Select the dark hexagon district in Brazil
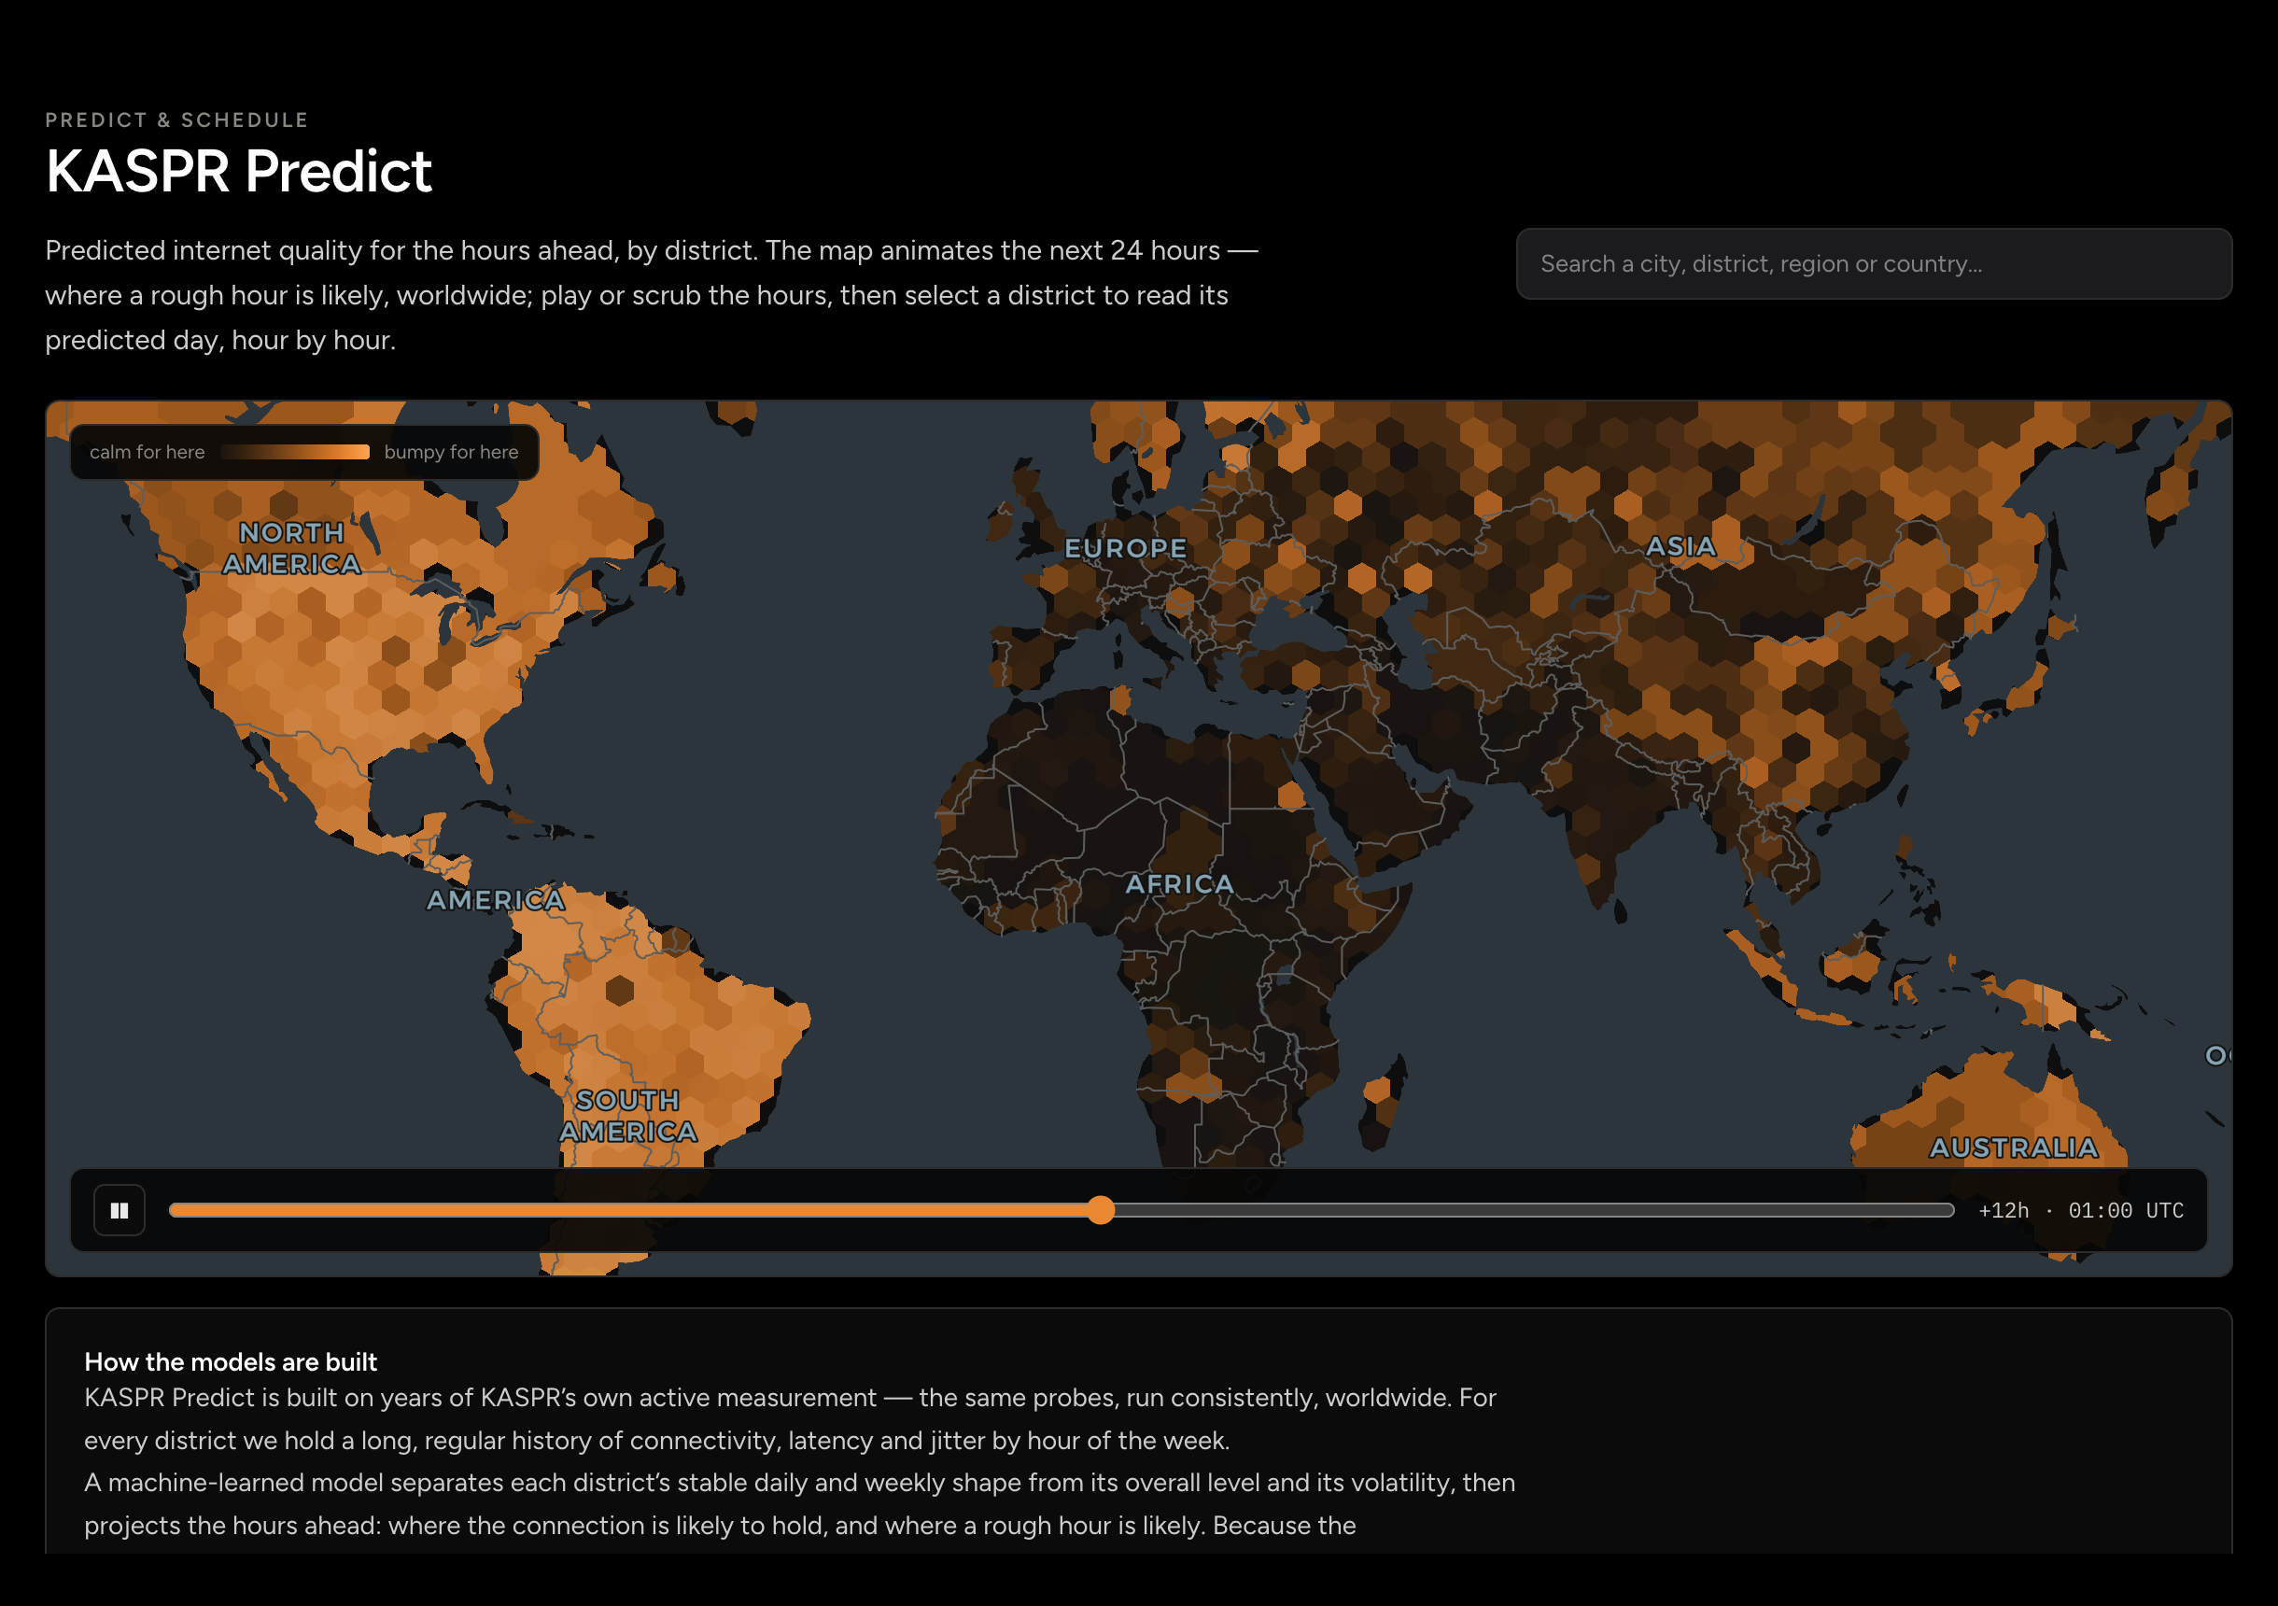Viewport: 2278px width, 1606px height. (x=620, y=990)
